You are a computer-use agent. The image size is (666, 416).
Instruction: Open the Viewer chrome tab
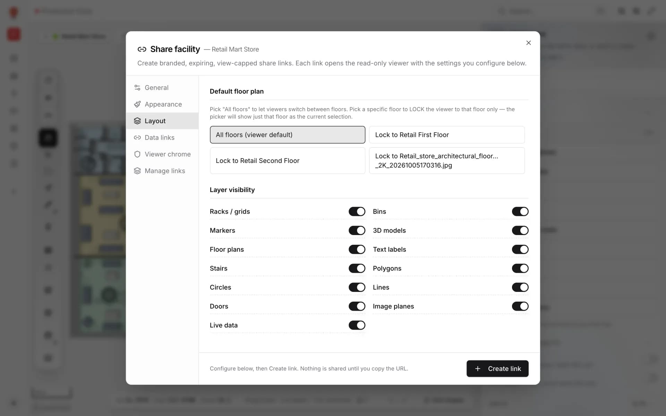(x=162, y=154)
